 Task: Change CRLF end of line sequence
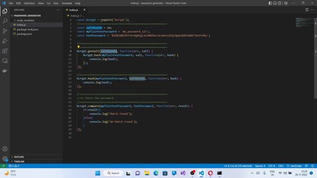tap(281, 166)
